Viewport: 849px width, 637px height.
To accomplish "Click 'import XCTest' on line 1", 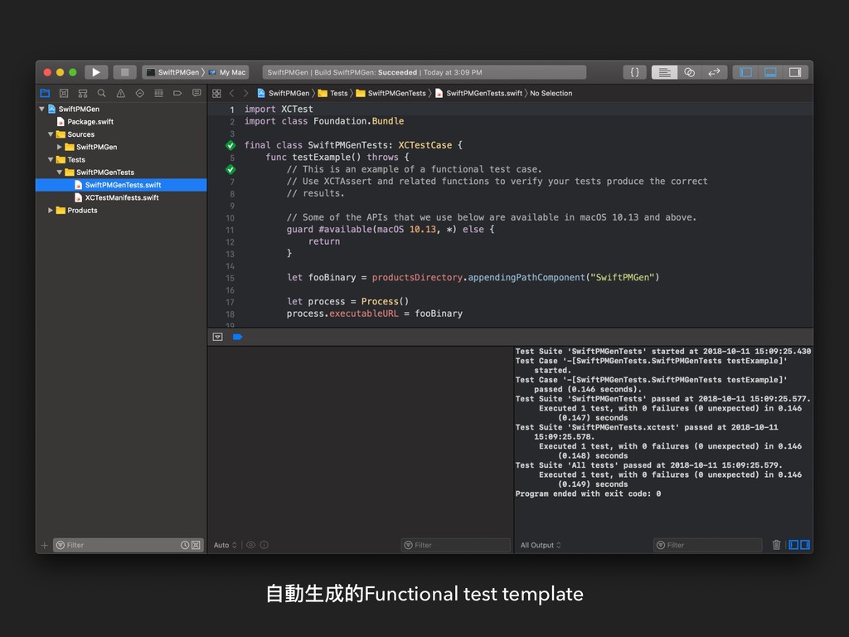I will click(x=279, y=109).
